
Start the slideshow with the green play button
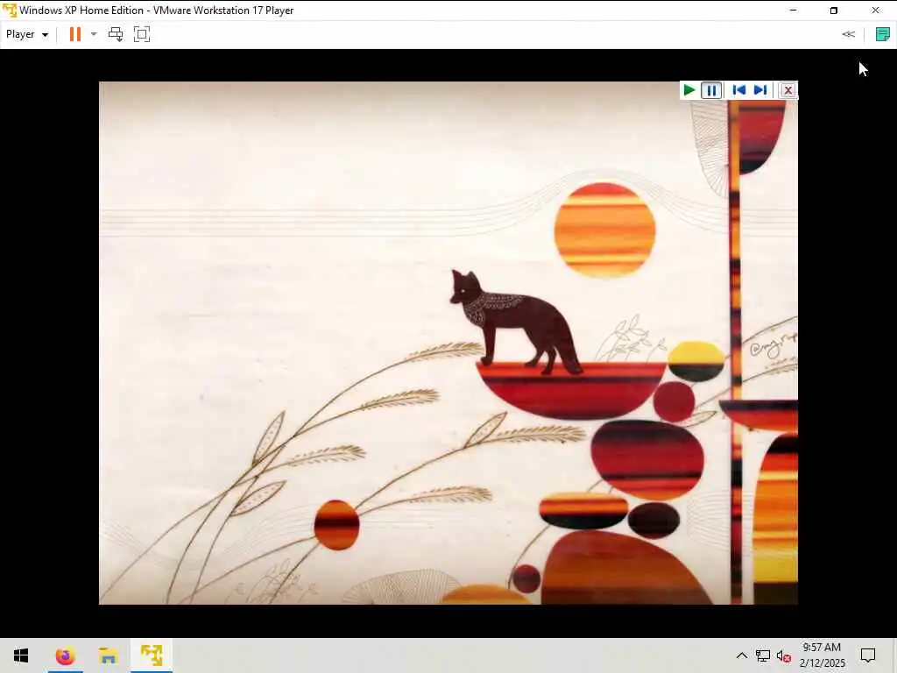(689, 90)
